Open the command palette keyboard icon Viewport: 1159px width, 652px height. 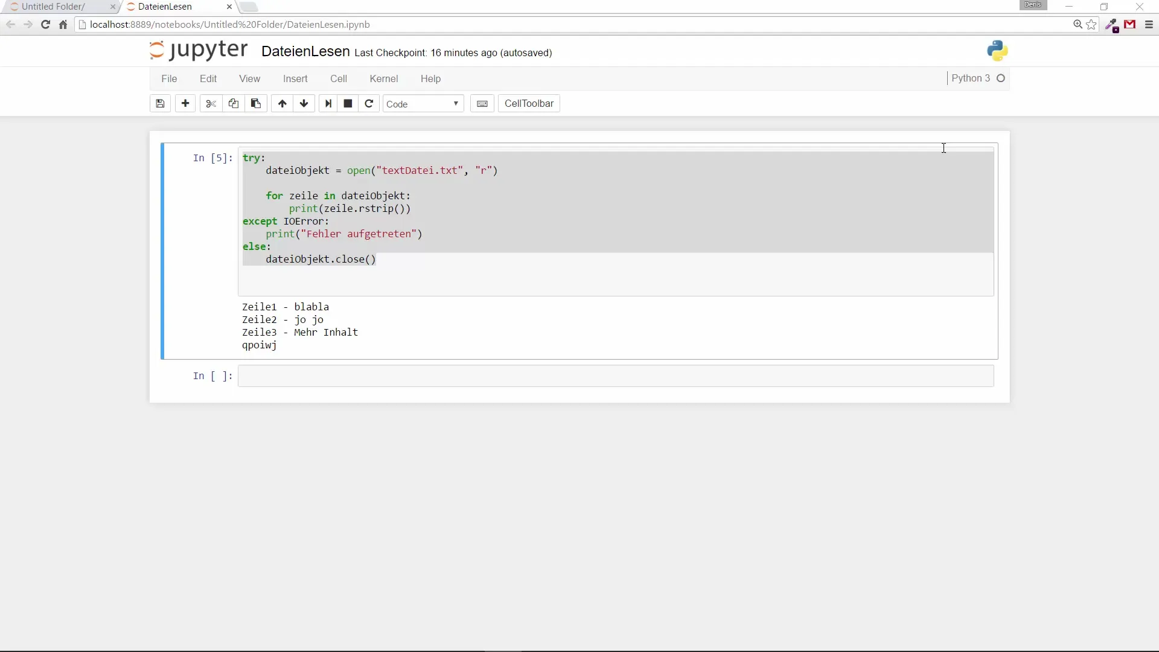[x=482, y=104]
